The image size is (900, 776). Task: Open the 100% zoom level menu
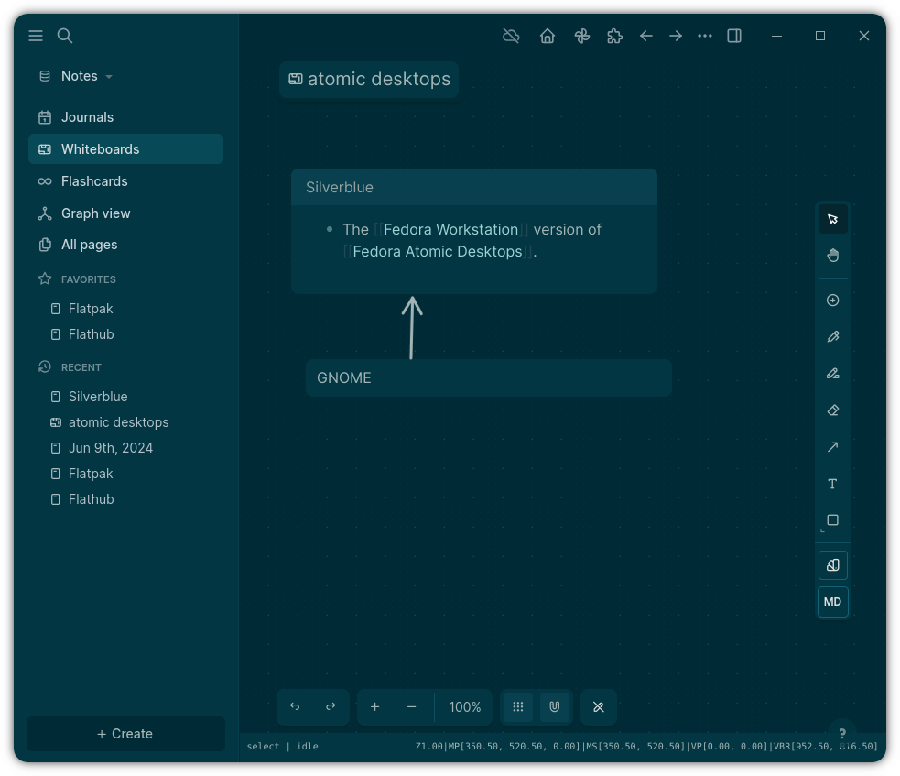(x=464, y=707)
